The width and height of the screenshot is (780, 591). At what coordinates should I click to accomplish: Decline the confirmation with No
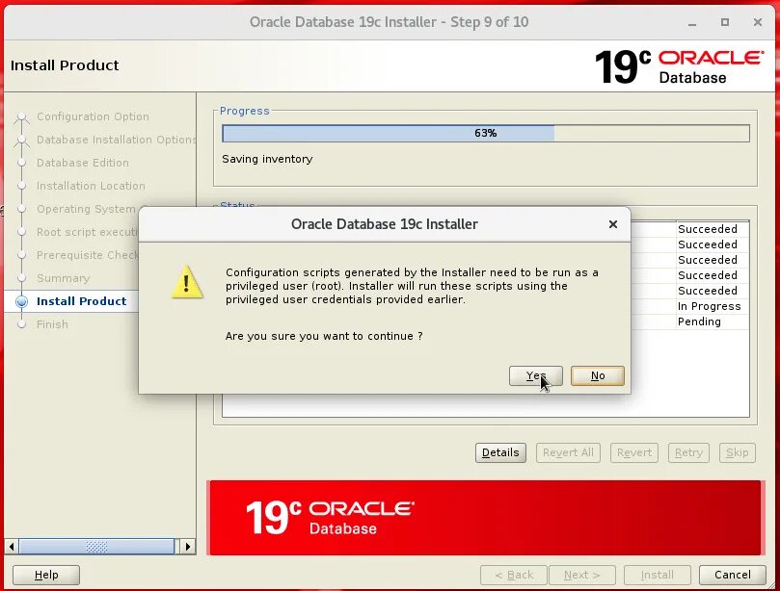coord(597,375)
